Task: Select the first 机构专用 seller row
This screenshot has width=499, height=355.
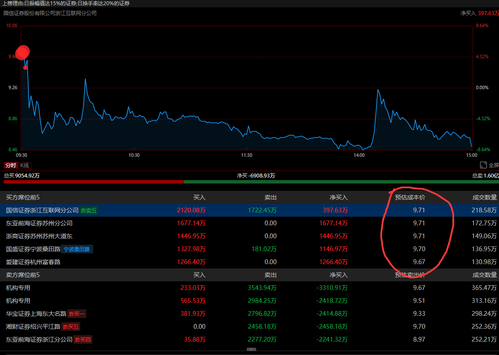Action: (x=18, y=288)
